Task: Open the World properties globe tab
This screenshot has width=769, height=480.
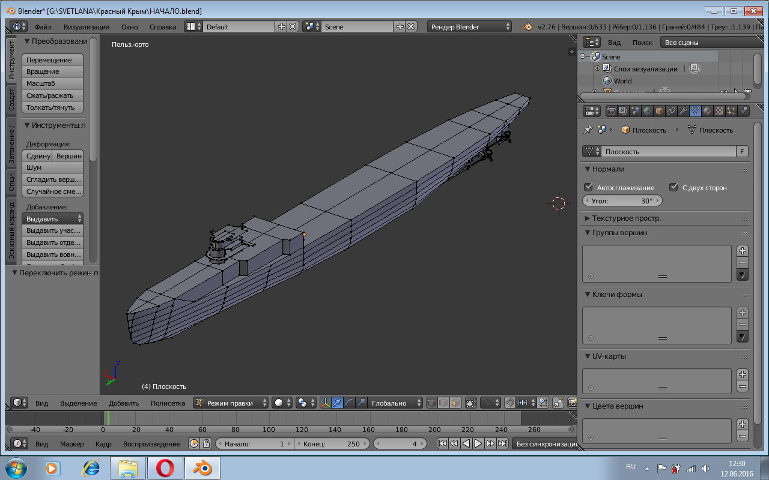Action: [x=646, y=111]
